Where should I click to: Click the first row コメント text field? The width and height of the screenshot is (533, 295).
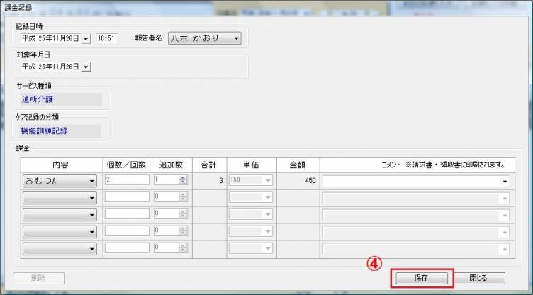click(x=411, y=181)
